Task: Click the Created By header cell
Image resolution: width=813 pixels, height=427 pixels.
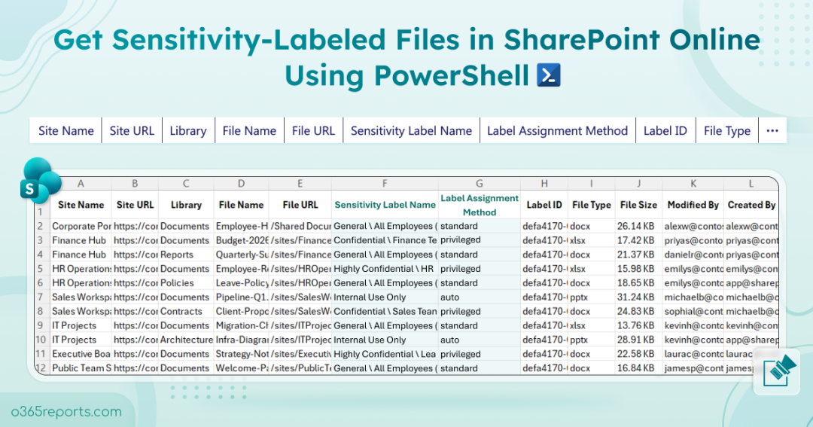Action: click(x=751, y=204)
